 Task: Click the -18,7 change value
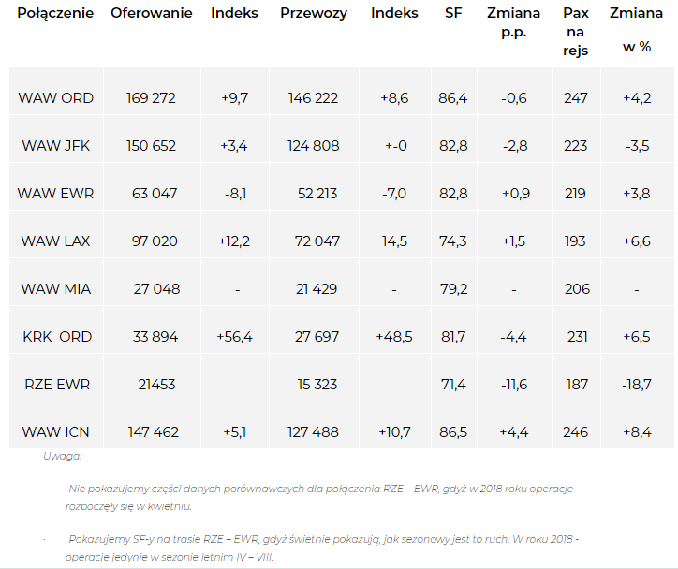[637, 384]
